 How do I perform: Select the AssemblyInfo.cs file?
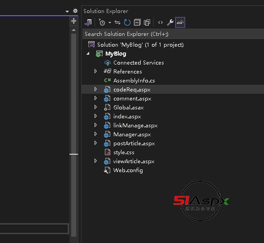(134, 81)
